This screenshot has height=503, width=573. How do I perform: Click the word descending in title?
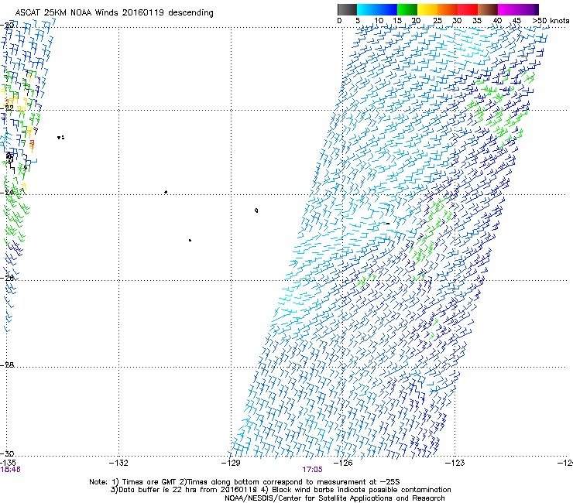click(x=190, y=13)
